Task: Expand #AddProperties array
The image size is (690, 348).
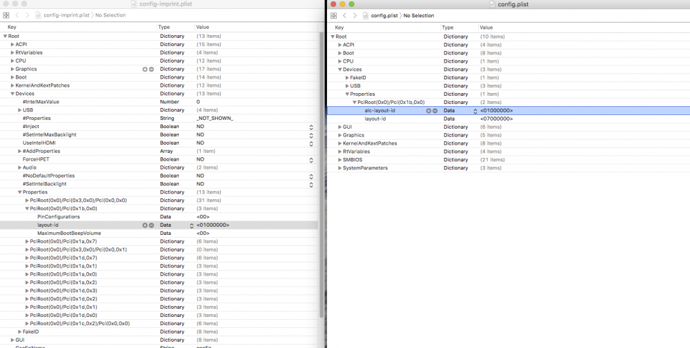Action: tap(20, 151)
